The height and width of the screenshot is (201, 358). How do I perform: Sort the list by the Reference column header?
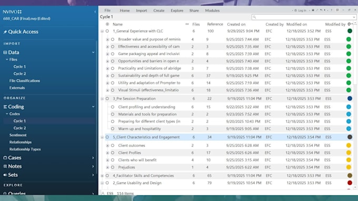coord(215,24)
